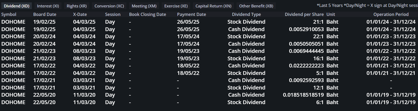
Task: Select the 12:1 stock dividend value
Action: (318, 88)
